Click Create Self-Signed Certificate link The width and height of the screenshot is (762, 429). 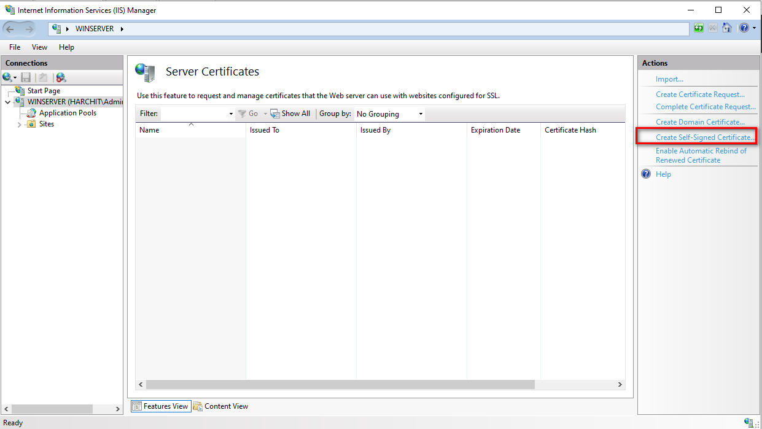704,137
